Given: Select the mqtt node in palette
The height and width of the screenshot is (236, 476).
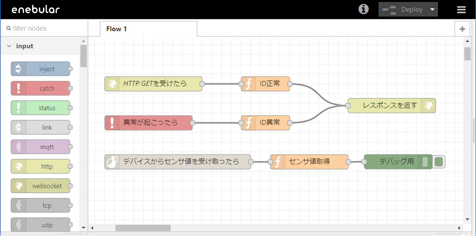Looking at the screenshot, I should [x=40, y=147].
